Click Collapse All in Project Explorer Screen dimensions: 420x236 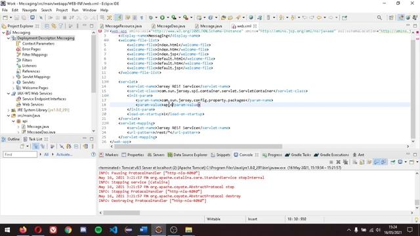(47, 26)
